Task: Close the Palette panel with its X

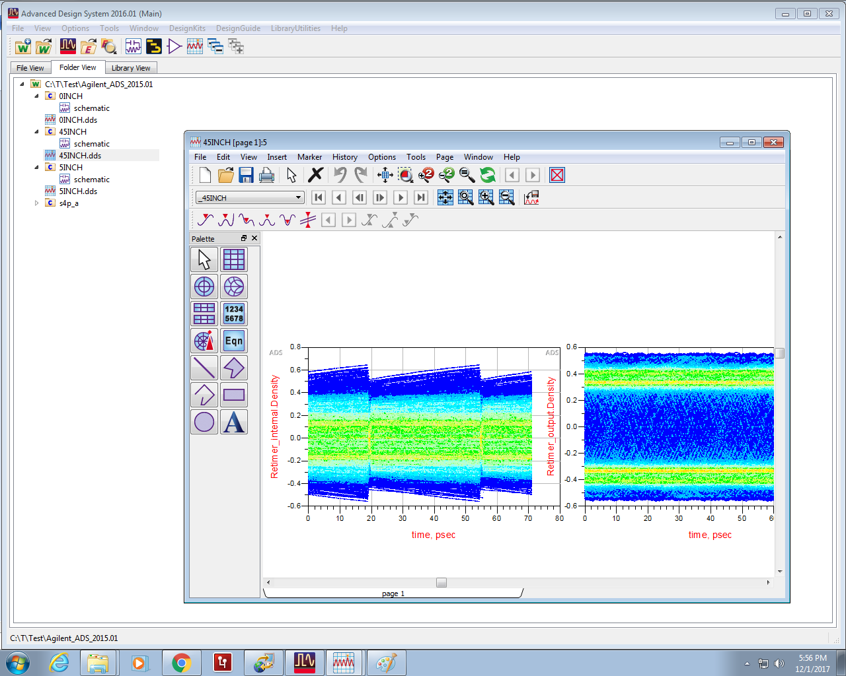Action: [254, 238]
